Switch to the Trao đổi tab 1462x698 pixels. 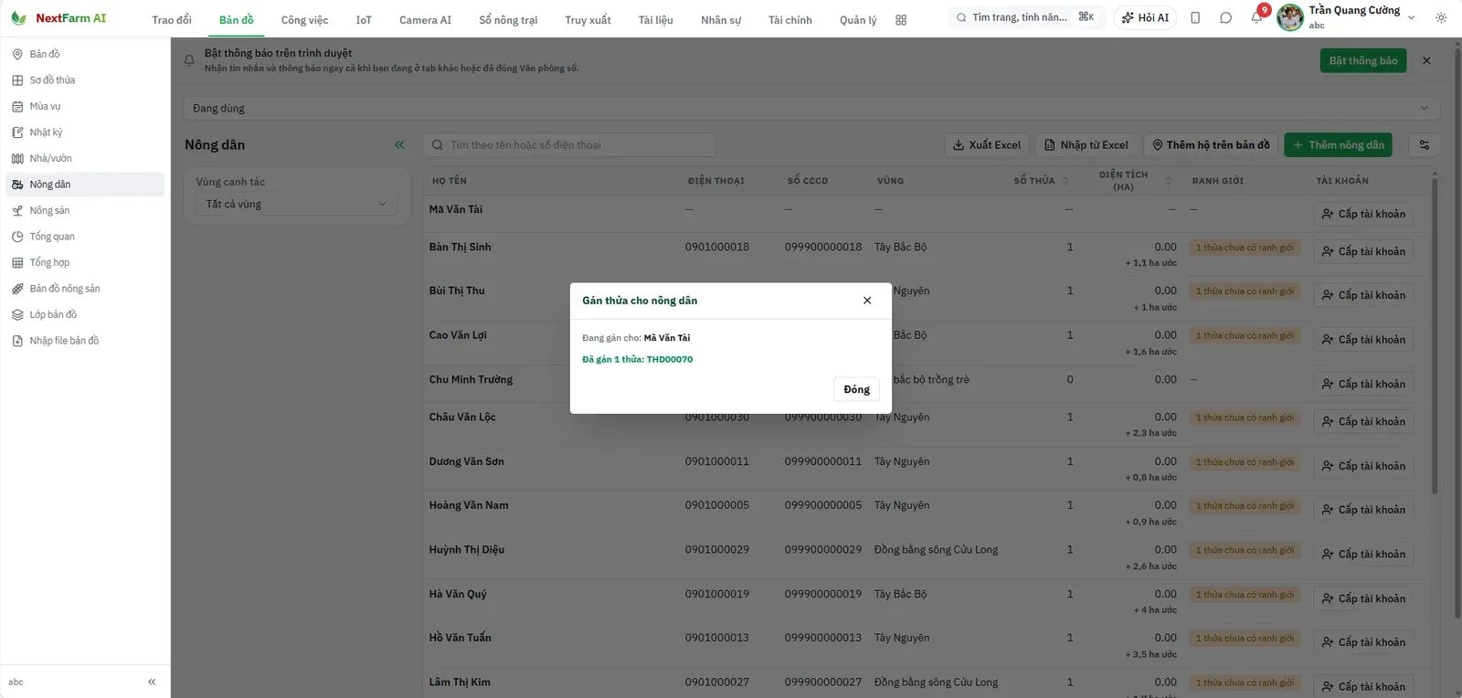pos(172,20)
